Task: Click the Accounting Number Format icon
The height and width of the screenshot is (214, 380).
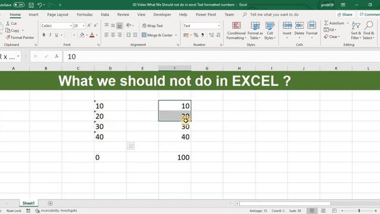Action: (x=186, y=35)
